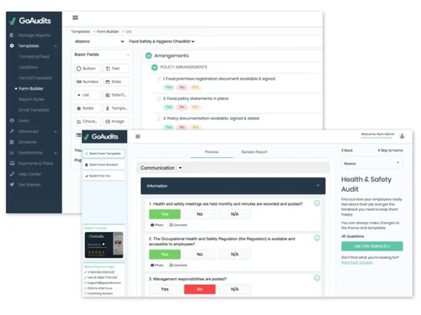This screenshot has height=315, width=421.
Task: Open the Abzena dropdown in the right panel
Action: point(372,163)
